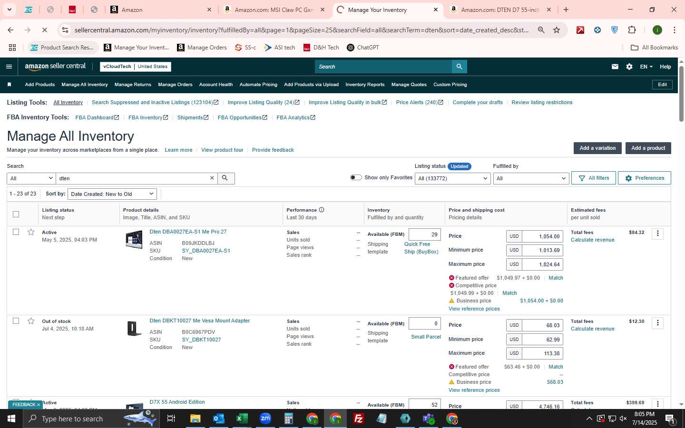
Task: Open SKU link SY_DBKT10027
Action: coord(201,340)
